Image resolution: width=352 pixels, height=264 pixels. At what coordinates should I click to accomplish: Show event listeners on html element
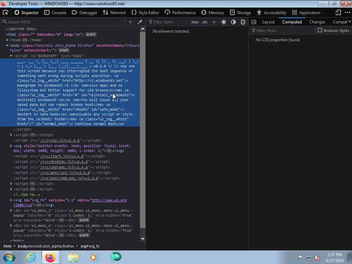pyautogui.click(x=91, y=34)
